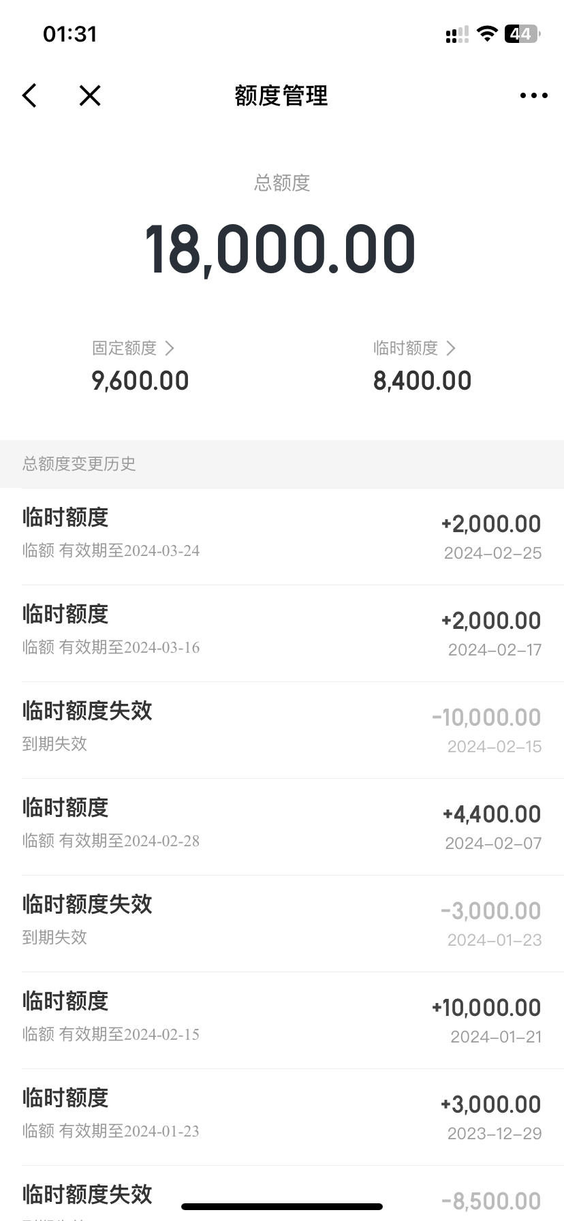Tap the back arrow icon

(x=29, y=95)
